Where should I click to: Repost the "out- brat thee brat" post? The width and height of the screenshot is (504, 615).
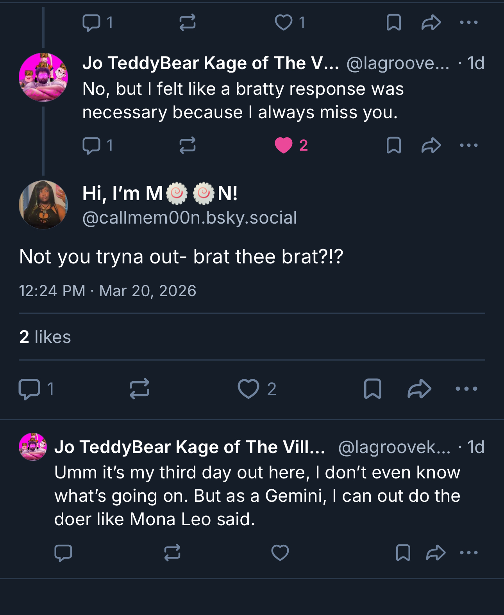[x=139, y=389]
